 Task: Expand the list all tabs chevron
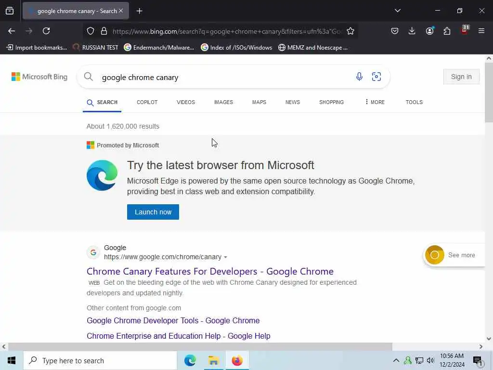tap(397, 11)
